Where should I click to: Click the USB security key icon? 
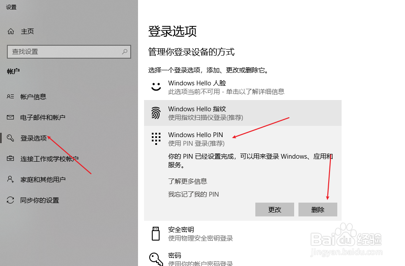coord(156,234)
